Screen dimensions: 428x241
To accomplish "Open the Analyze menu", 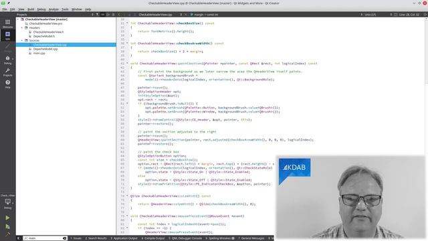I will [x=53, y=9].
